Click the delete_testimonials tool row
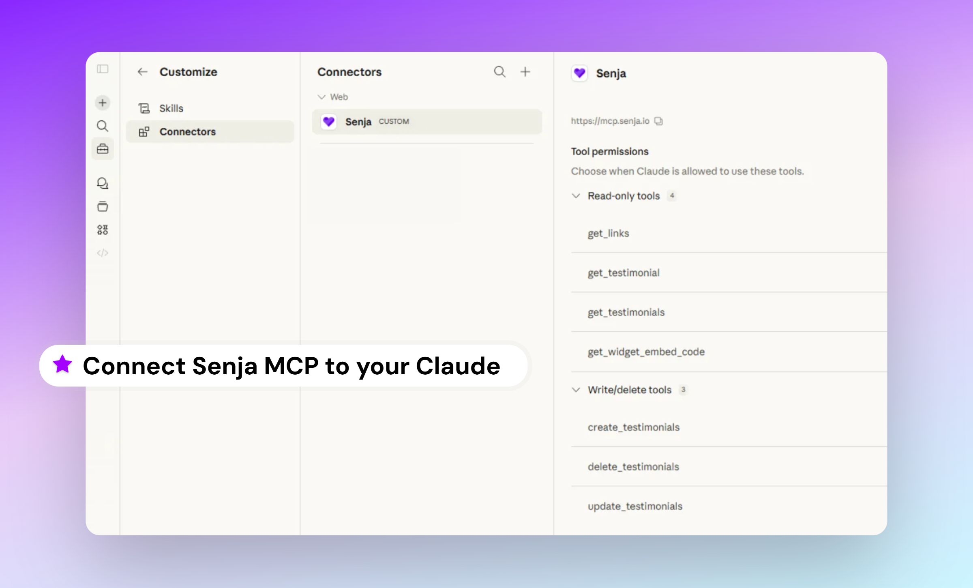The image size is (973, 588). [x=633, y=467]
